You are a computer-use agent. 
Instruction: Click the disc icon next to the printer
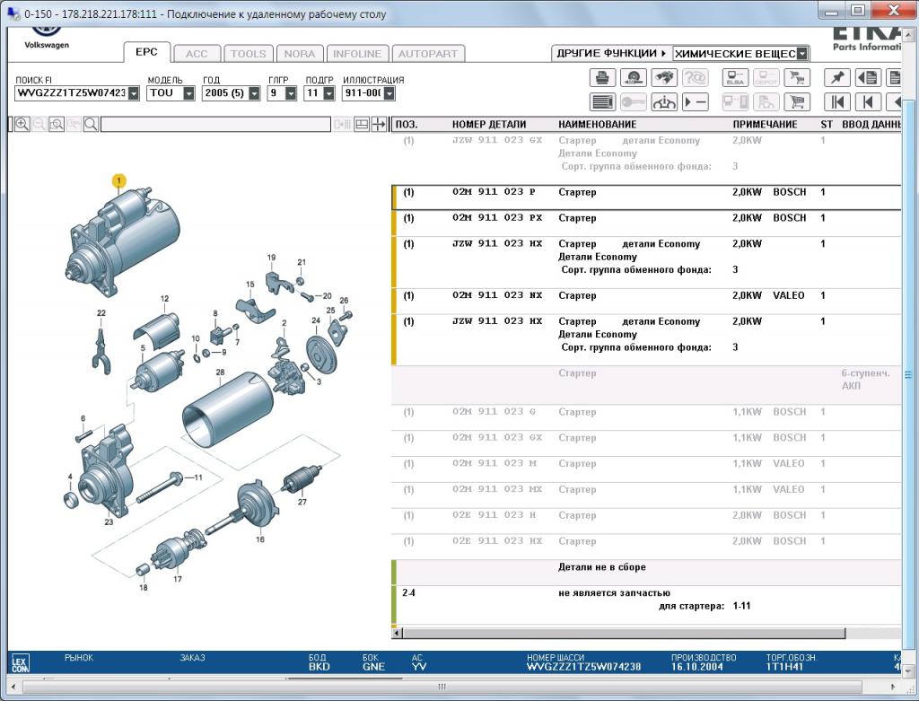click(x=633, y=78)
